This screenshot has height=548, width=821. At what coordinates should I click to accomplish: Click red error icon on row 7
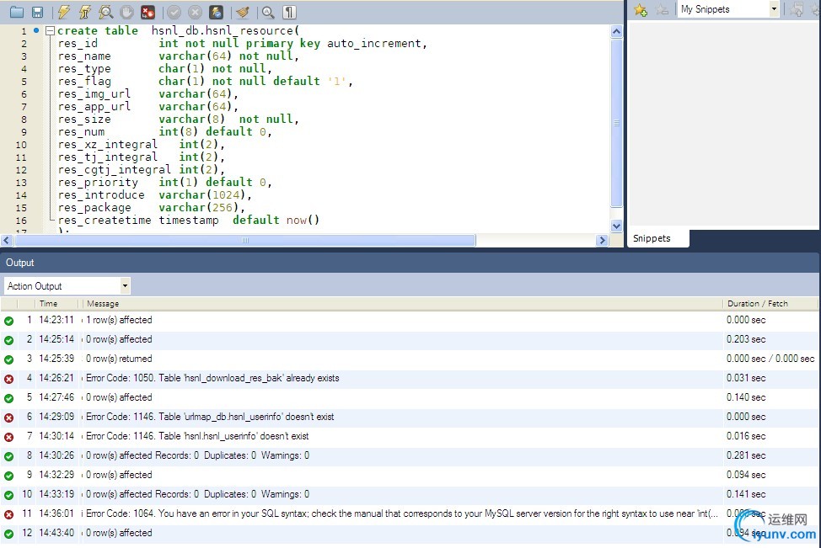(9, 437)
